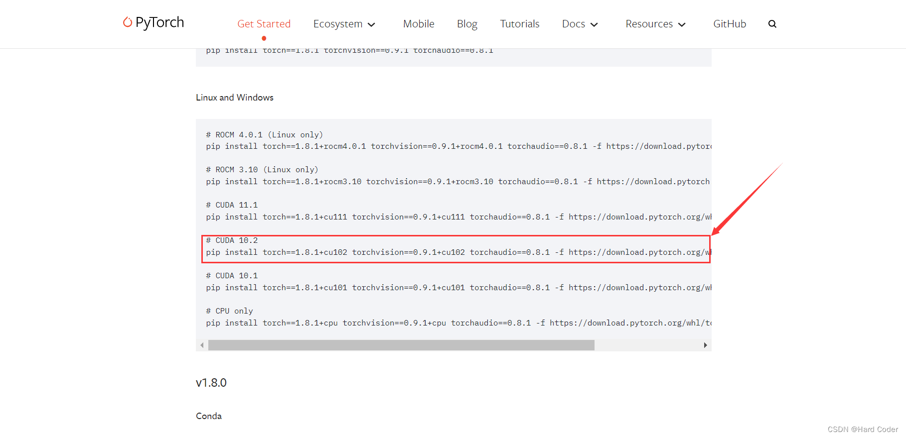Click the v1.8.0 version heading
This screenshot has width=906, height=437.
[211, 383]
